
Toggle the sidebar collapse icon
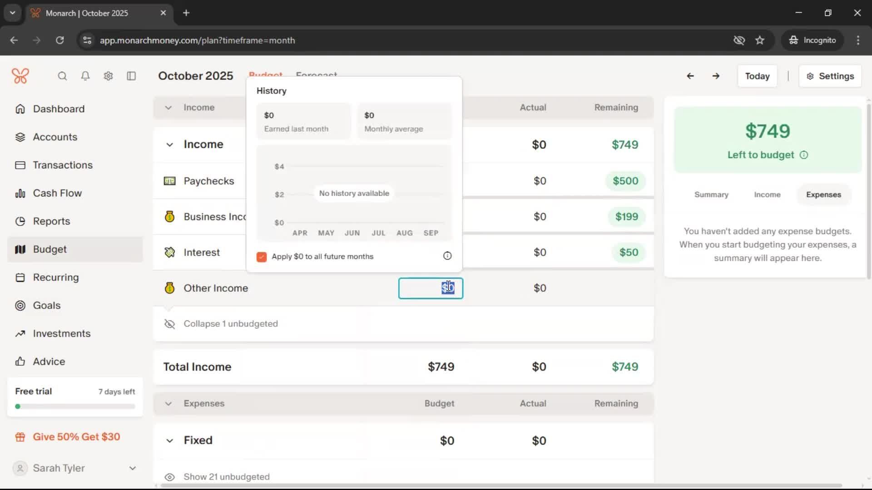131,76
